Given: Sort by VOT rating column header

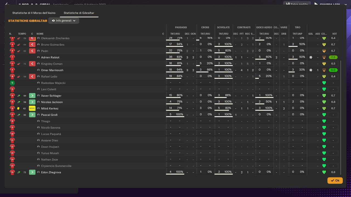Looking at the screenshot, I should [x=335, y=34].
